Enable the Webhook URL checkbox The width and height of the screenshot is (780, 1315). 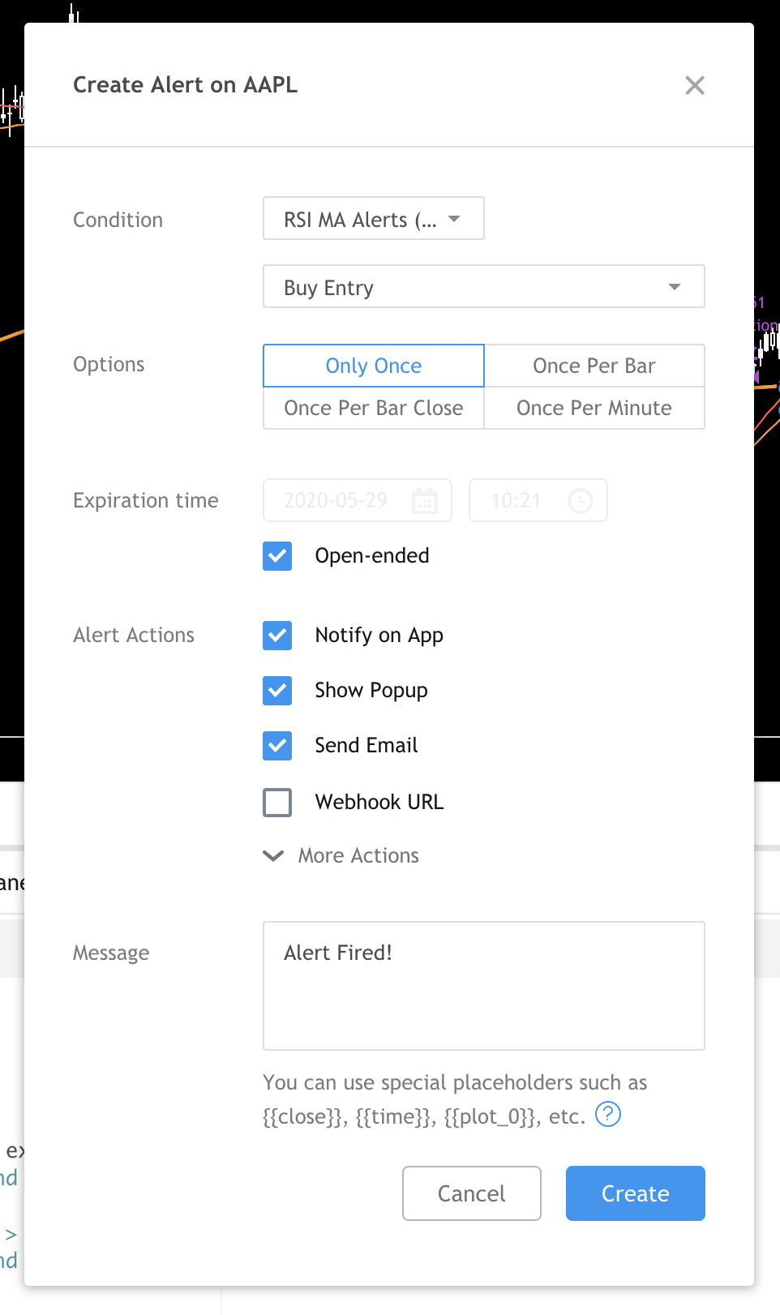pos(277,803)
